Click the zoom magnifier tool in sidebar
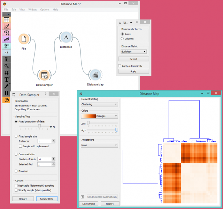 click(6, 66)
